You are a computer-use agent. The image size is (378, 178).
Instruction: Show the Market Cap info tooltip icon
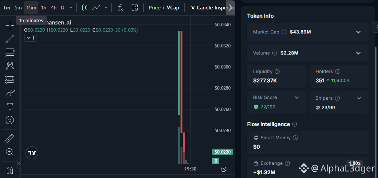coord(284,32)
